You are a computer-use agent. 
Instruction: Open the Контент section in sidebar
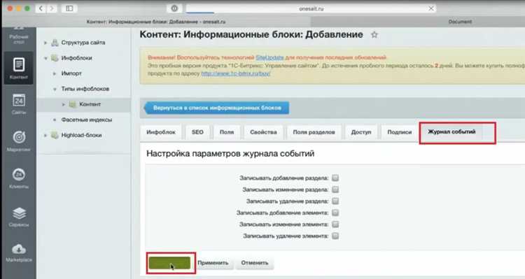(x=19, y=68)
